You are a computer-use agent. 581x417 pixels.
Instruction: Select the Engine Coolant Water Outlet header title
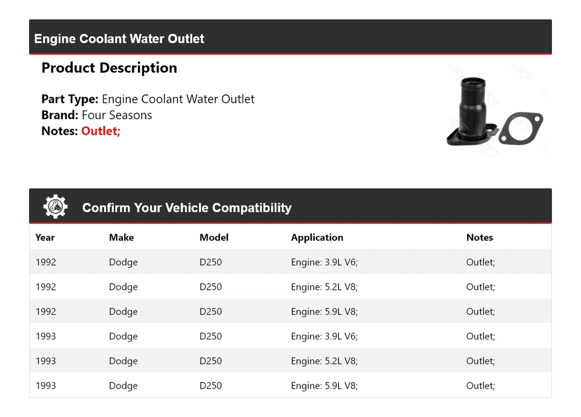(x=119, y=39)
